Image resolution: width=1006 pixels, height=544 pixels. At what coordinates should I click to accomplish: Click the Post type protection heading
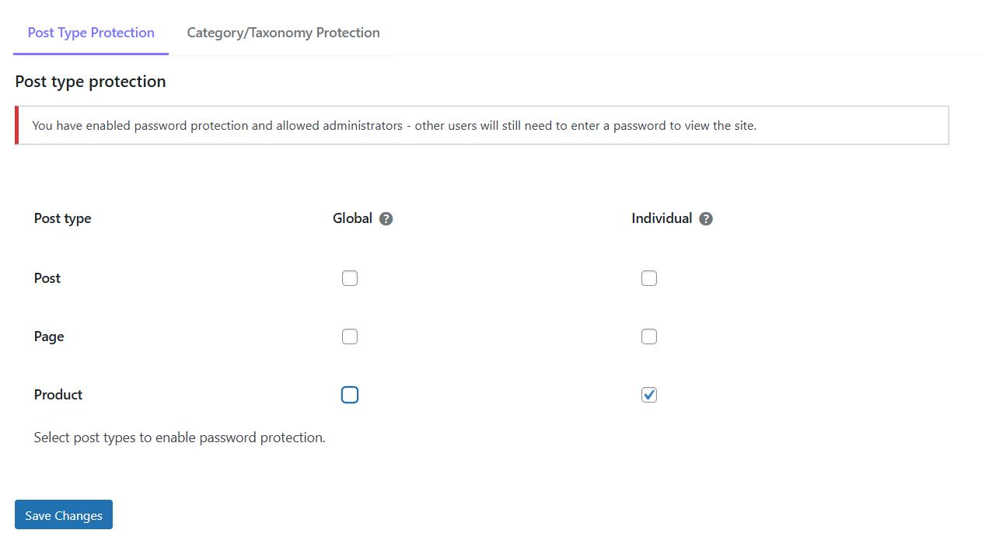coord(90,81)
